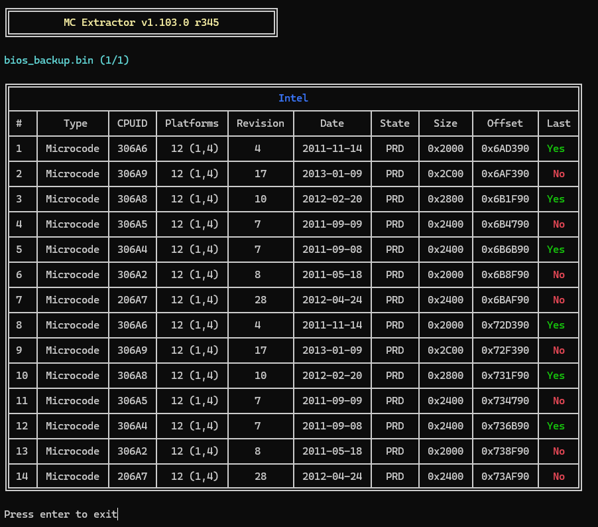Click the Press enter to exit prompt
The image size is (598, 527).
pyautogui.click(x=60, y=514)
